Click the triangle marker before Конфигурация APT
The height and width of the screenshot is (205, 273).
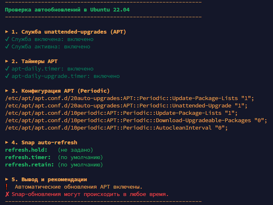tap(7, 91)
